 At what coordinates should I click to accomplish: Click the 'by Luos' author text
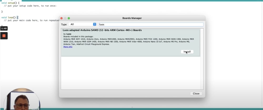pyautogui.click(x=67, y=34)
